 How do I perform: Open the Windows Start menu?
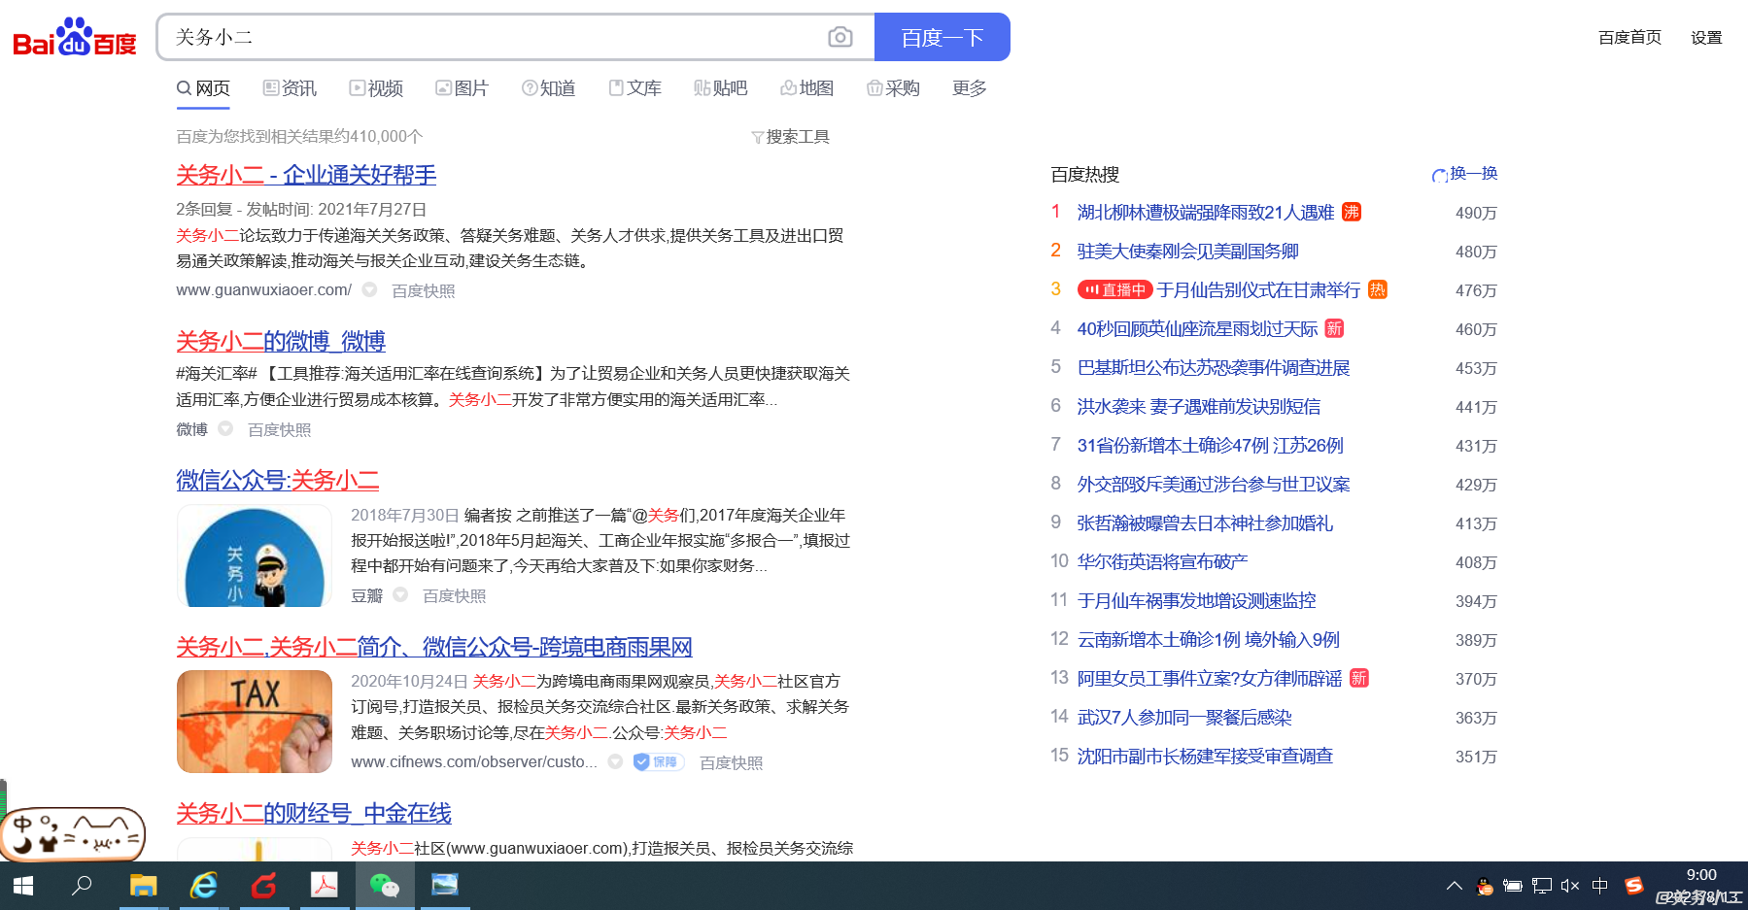coord(22,886)
